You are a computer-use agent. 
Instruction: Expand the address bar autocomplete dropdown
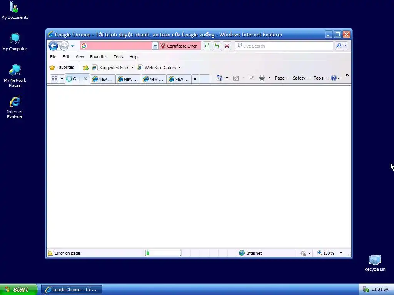coord(155,46)
